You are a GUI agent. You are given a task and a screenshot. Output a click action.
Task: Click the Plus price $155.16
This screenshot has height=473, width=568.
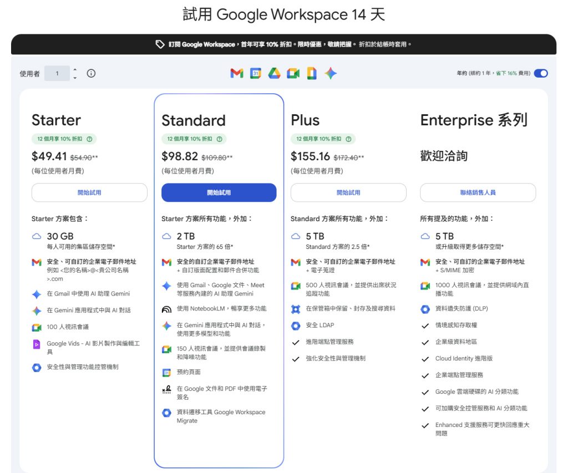[x=311, y=156]
